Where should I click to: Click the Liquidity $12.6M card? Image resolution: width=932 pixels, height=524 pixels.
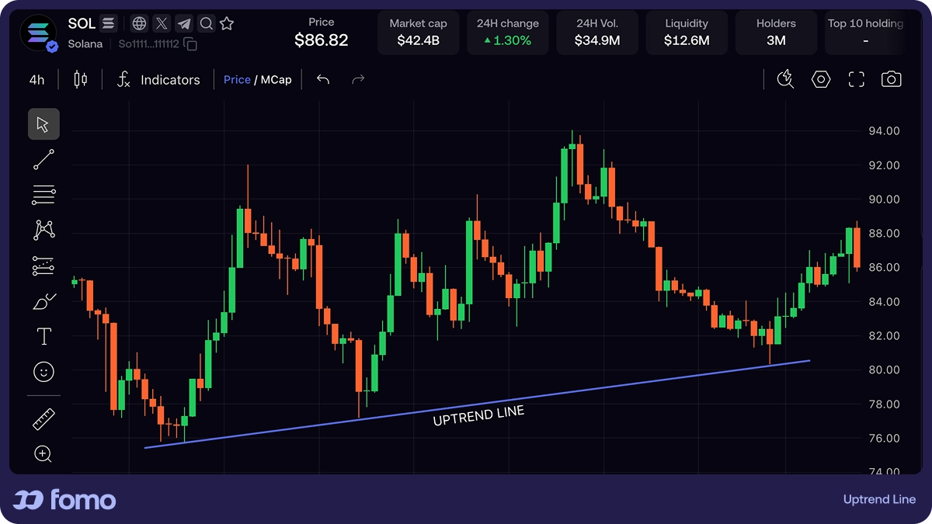[x=687, y=33]
